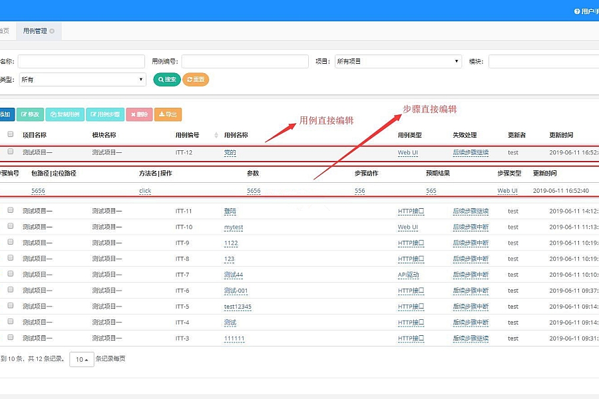599x399 pixels.
Task: Check the checkbox for row ITT-12
Action: pos(10,152)
